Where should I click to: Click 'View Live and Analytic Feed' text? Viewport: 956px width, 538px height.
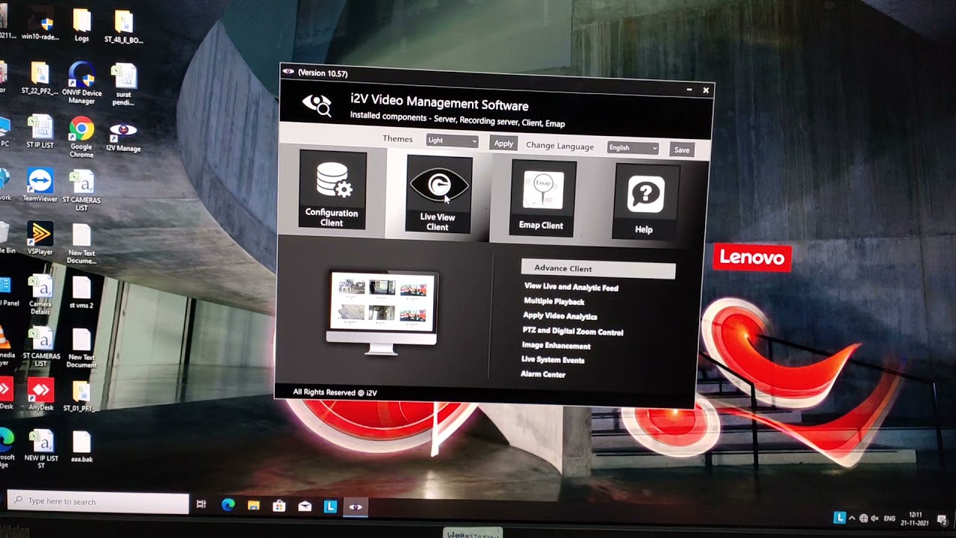point(571,287)
